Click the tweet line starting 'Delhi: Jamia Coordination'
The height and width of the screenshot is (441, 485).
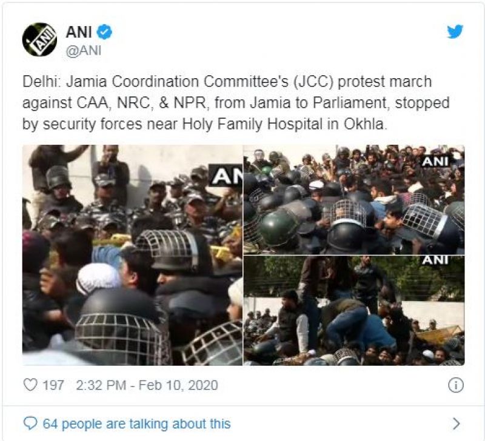point(227,82)
